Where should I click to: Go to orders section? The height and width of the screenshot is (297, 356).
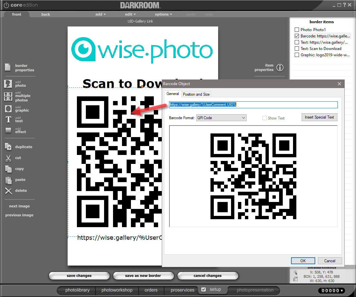tap(151, 290)
